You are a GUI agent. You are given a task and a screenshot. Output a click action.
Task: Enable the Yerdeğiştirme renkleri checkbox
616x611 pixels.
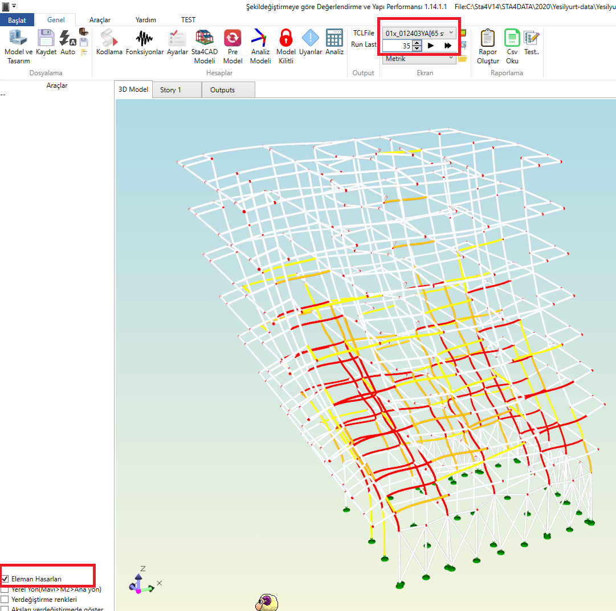[5, 600]
